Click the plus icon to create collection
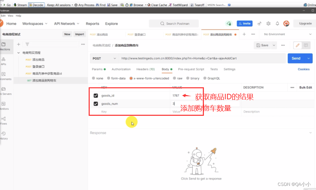Viewport: 316px width, 190px height. point(19,44)
